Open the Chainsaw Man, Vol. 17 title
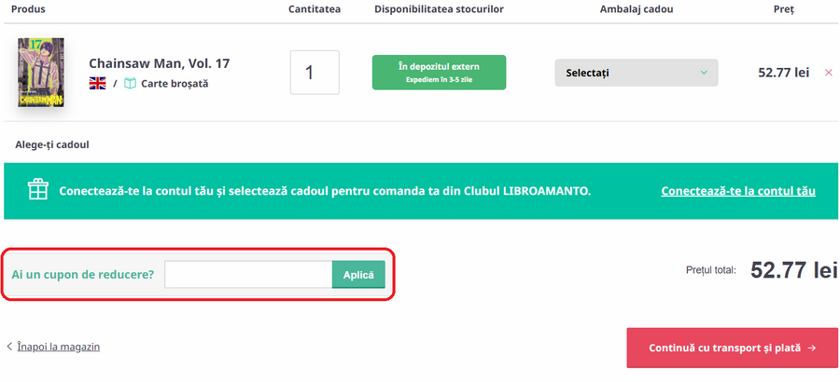Screen dimensions: 840x382 click(159, 63)
